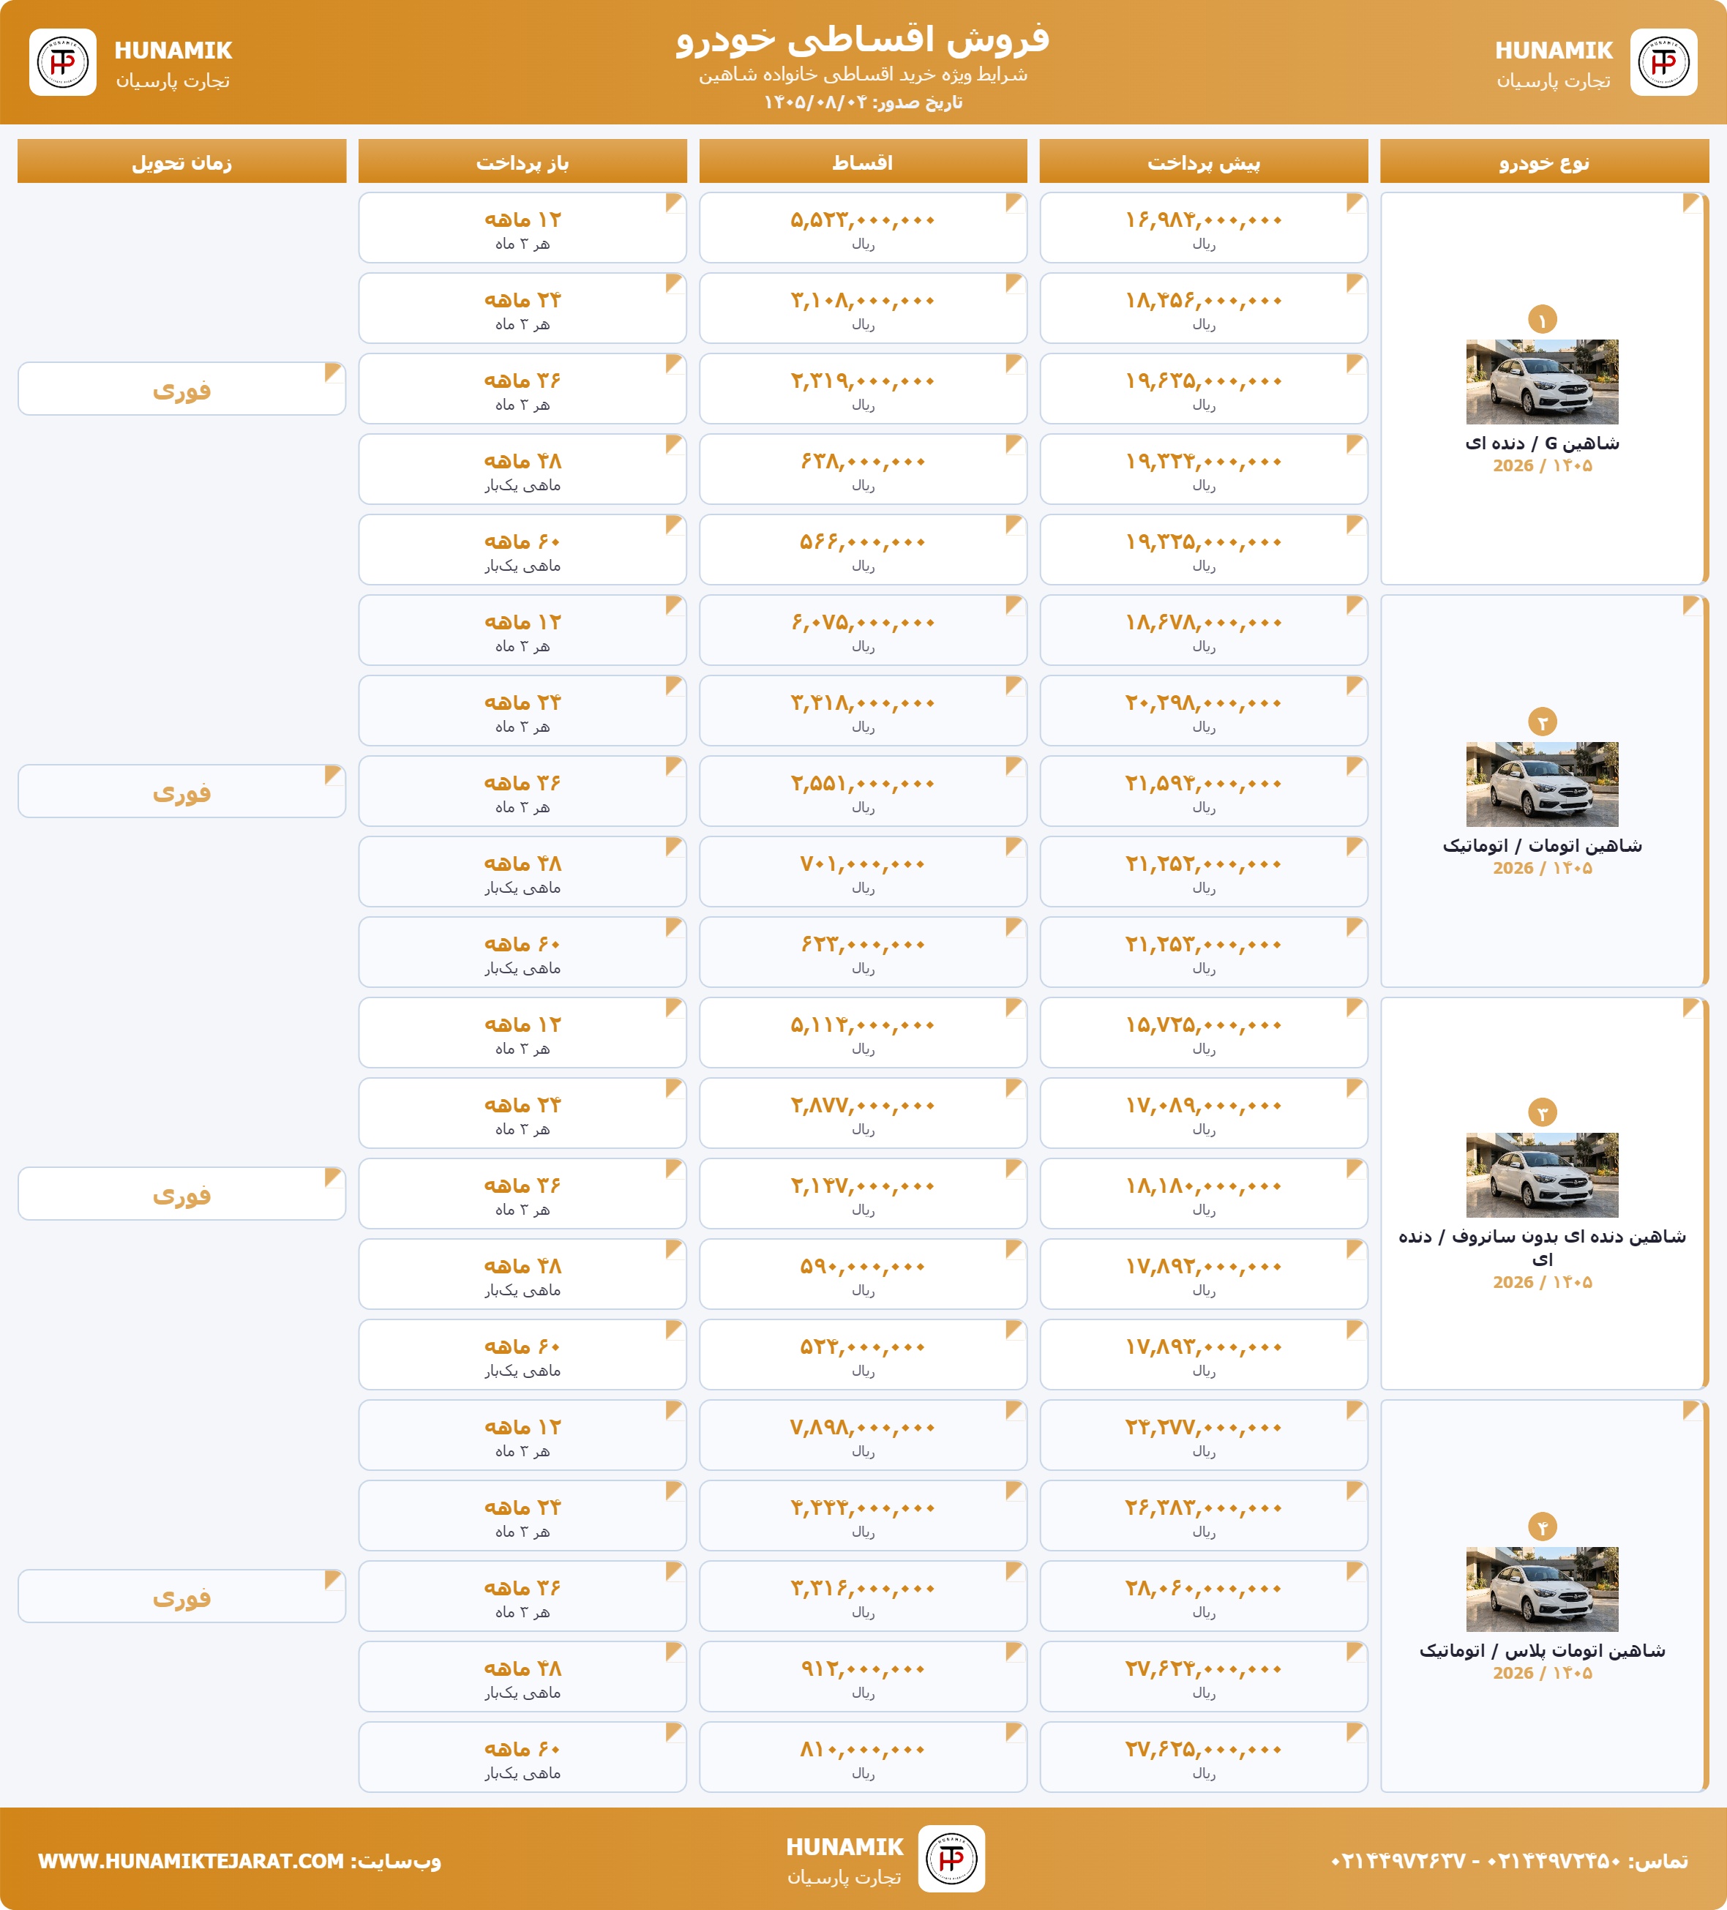1727x1910 pixels.
Task: Open the شاهین اتومات پلاس car photo
Action: coord(1543,1589)
